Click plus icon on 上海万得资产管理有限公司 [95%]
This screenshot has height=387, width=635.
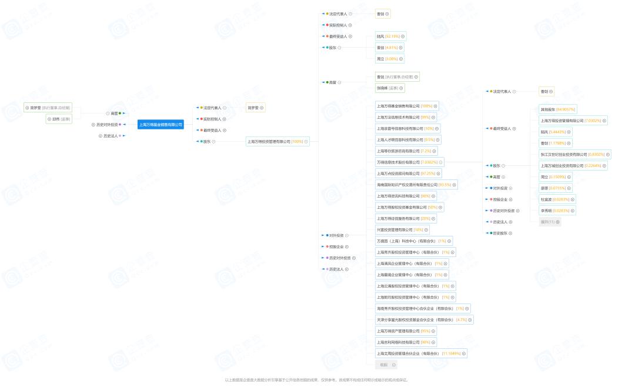coord(433,331)
